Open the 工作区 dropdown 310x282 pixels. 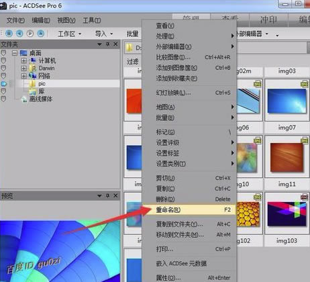(69, 34)
